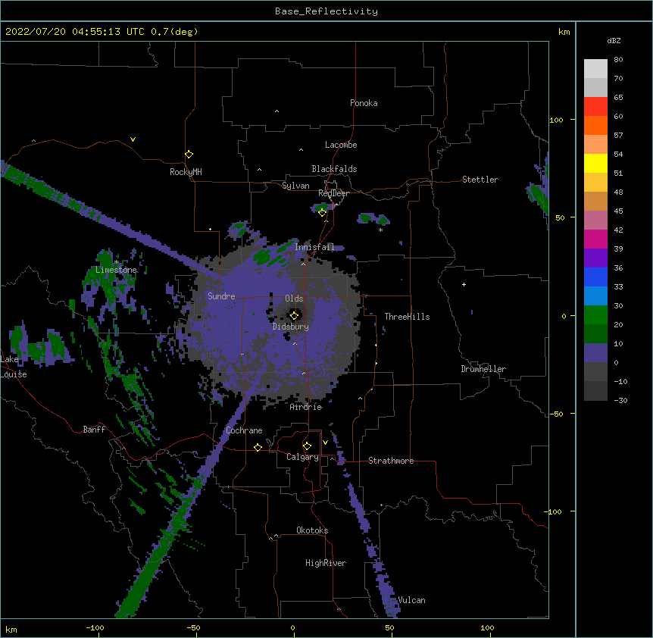Click the HighRiver town label
This screenshot has width=653, height=638.
326,563
